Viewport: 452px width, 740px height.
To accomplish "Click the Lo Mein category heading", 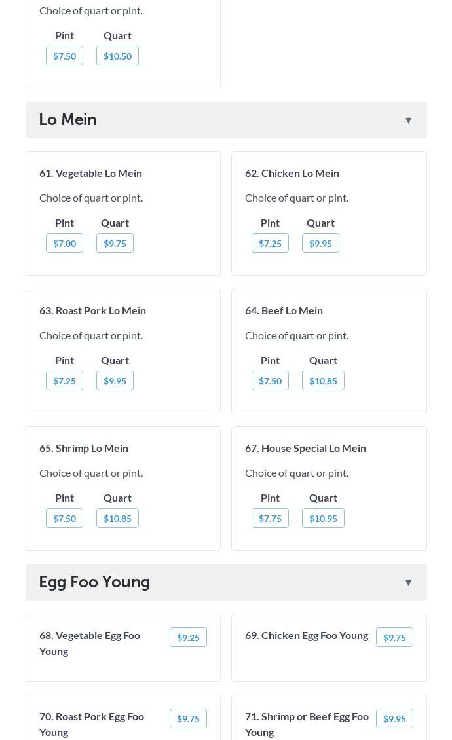I will point(68,120).
